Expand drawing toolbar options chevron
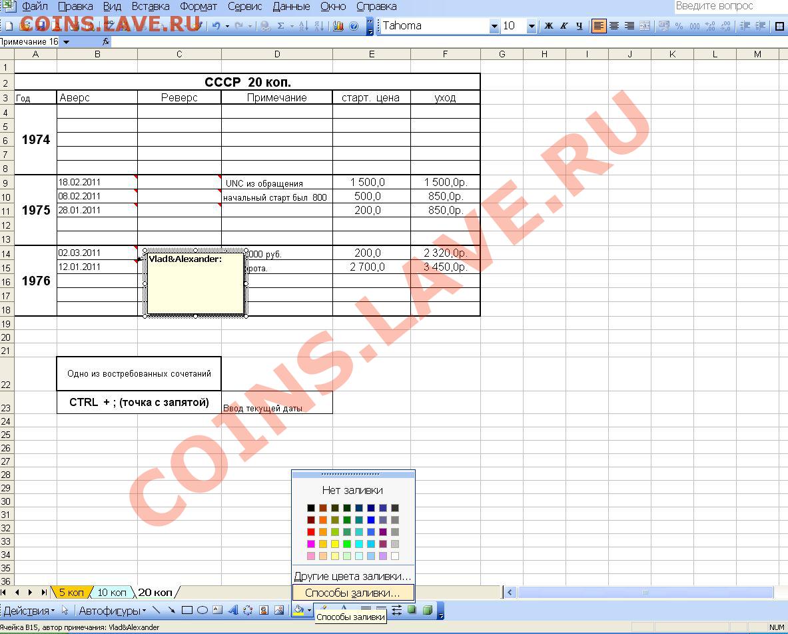The width and height of the screenshot is (788, 634). coord(441,611)
